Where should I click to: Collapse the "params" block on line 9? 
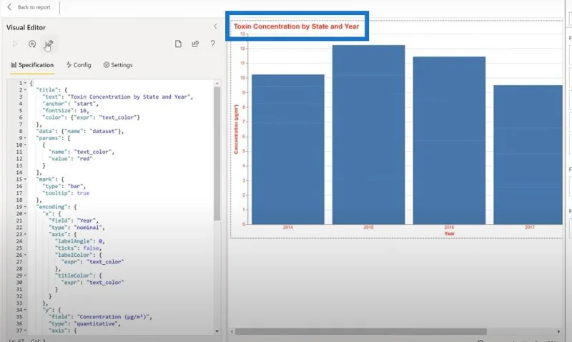25,138
